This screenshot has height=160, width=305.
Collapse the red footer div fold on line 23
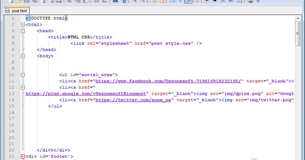(x=23, y=157)
